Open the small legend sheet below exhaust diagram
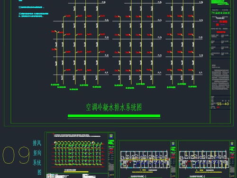Image resolution: width=237 pixels, height=178 pixels. [x=51, y=176]
